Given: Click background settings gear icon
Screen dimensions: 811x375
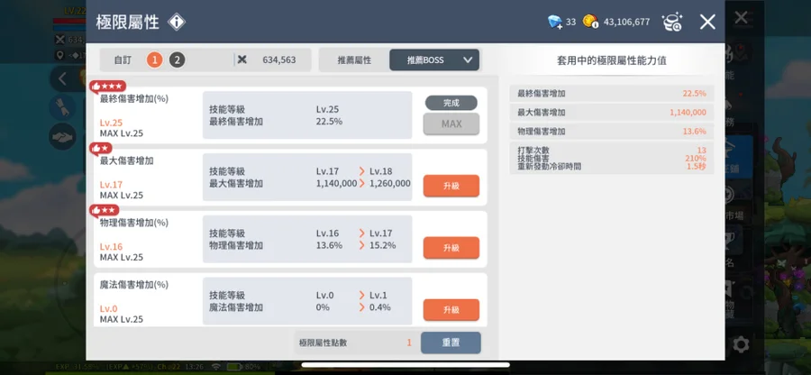Looking at the screenshot, I should [x=741, y=344].
